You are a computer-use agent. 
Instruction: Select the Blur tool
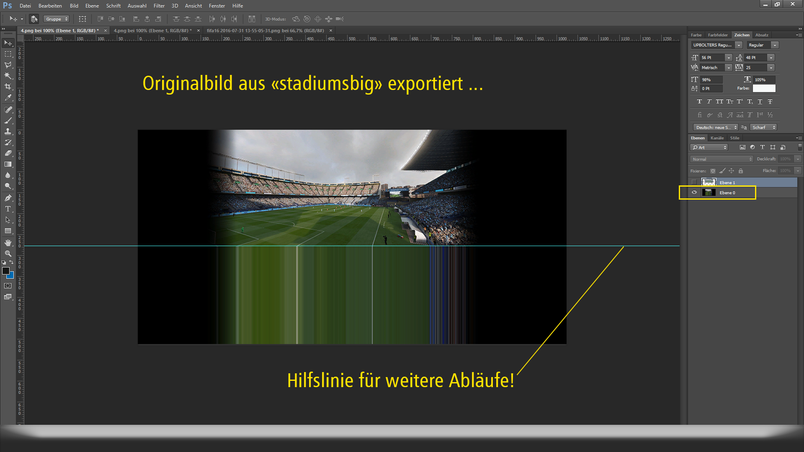tap(8, 175)
